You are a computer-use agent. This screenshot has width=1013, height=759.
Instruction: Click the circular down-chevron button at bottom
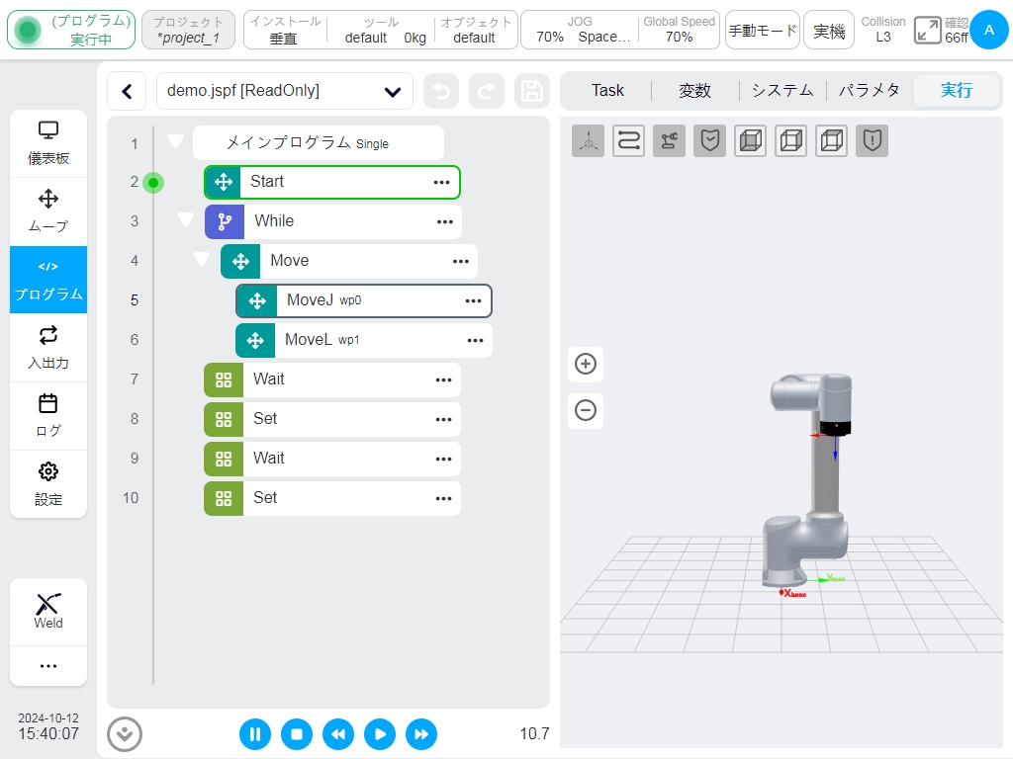click(x=125, y=734)
